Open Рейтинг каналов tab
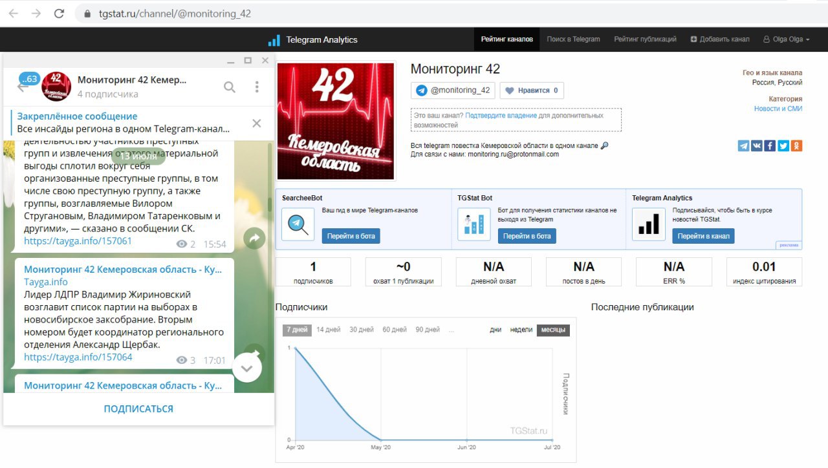Screen dimensions: 828x468 507,39
